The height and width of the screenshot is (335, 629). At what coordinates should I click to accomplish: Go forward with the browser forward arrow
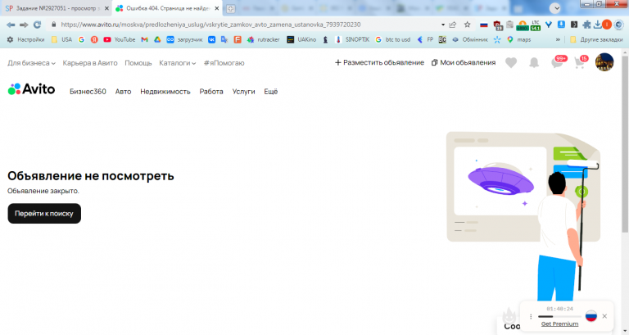pyautogui.click(x=24, y=25)
